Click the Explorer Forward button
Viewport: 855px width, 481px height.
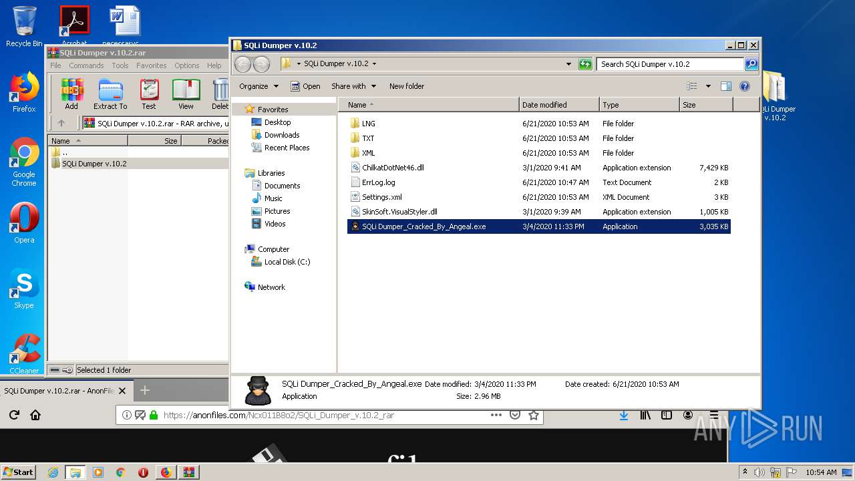(x=262, y=64)
